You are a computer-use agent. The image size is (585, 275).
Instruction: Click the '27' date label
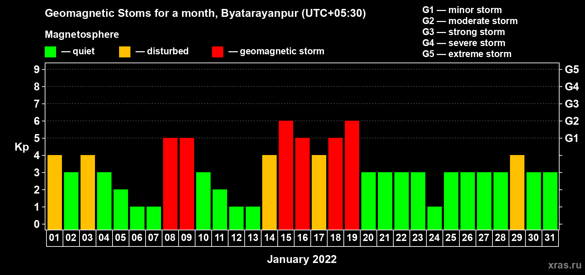[484, 238]
